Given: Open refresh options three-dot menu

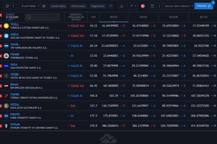Looking at the screenshot, I should click(x=13, y=6).
